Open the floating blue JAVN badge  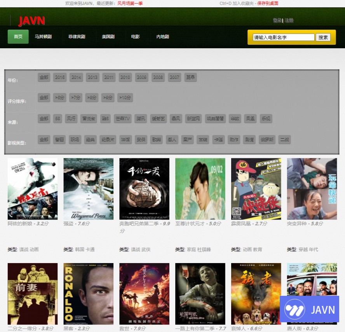pos(309,309)
